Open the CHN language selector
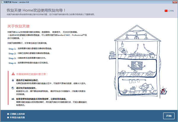Image resolution: width=178 pixels, height=122 pixels. 171,10
